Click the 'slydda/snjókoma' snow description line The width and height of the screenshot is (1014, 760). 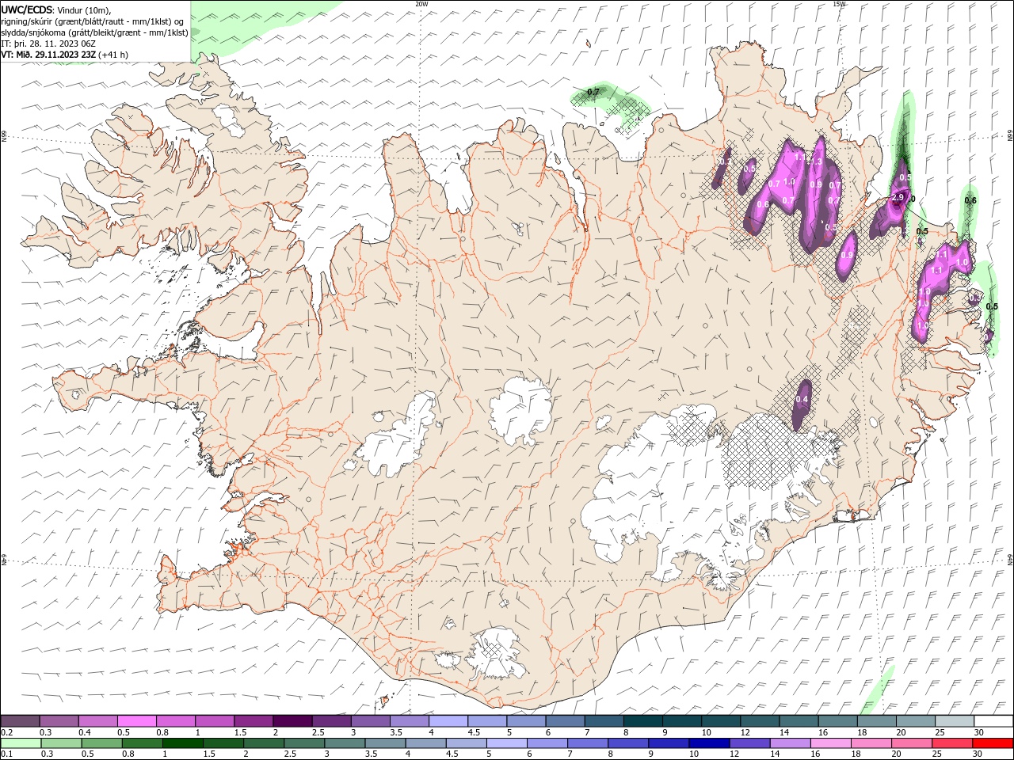coord(95,32)
